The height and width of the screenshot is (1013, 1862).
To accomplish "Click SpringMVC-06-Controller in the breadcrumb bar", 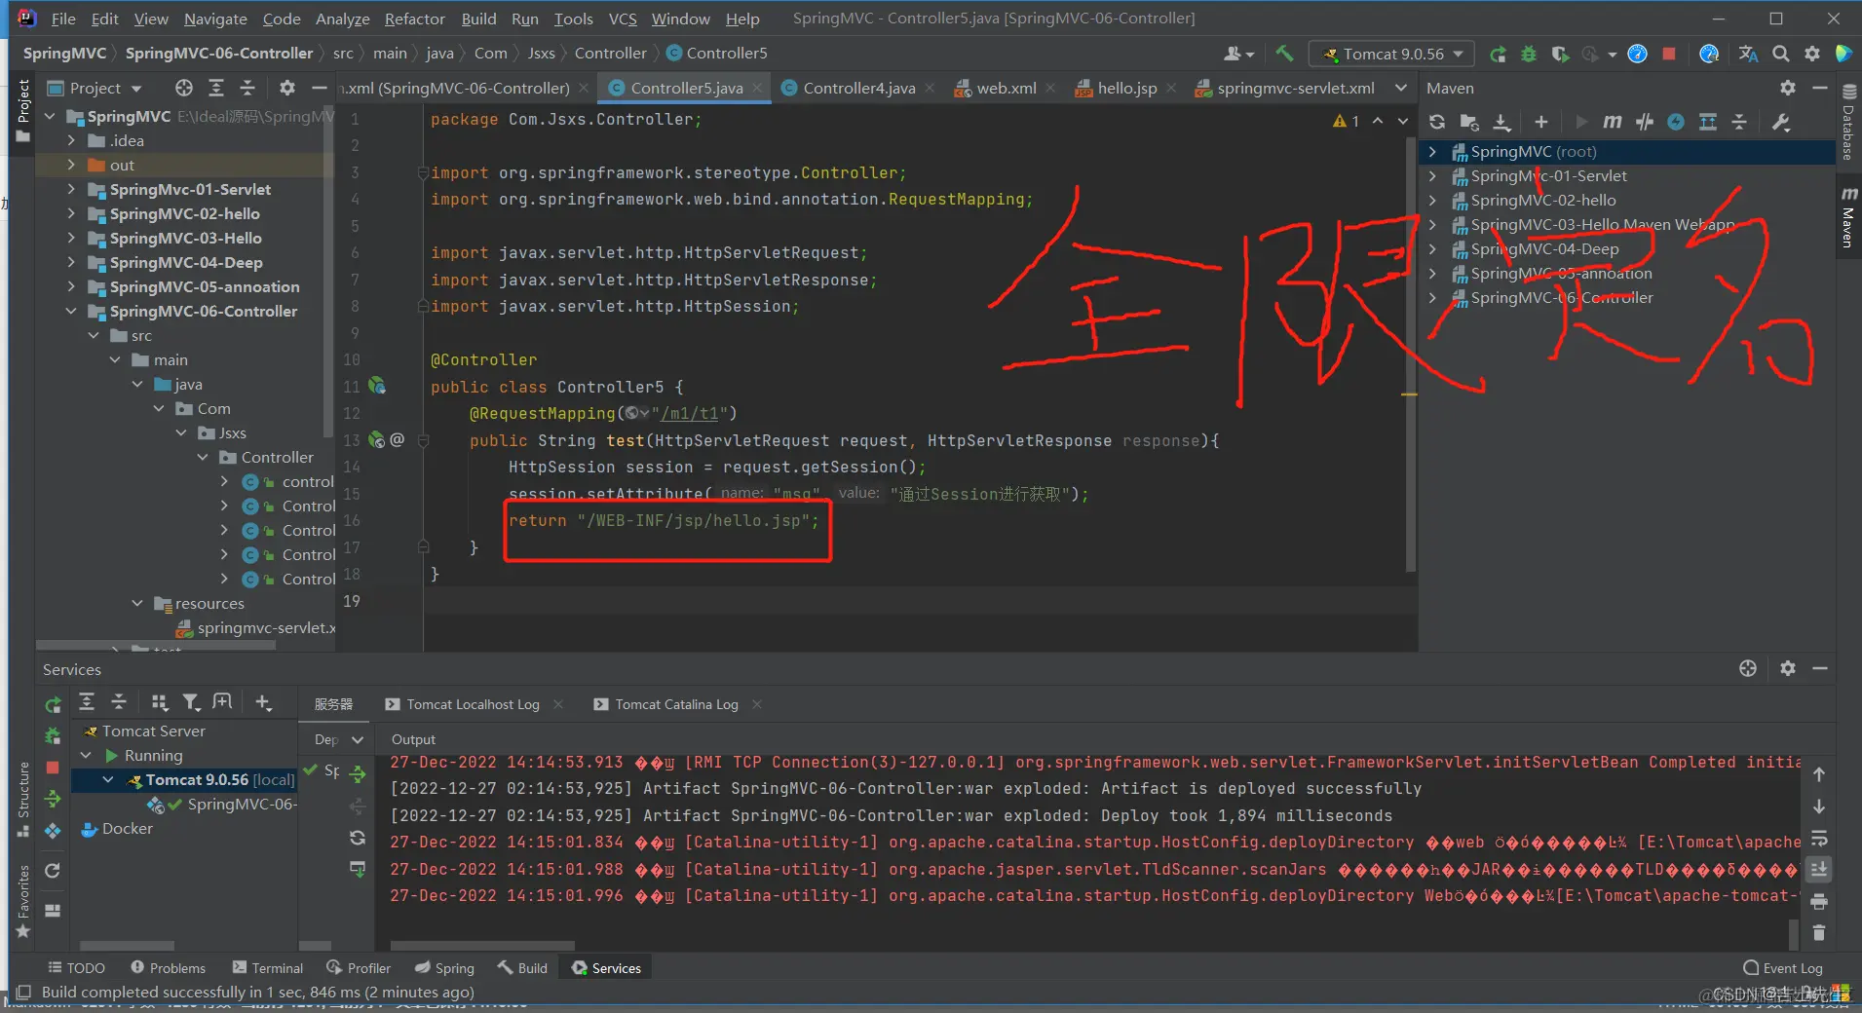I will [x=219, y=54].
